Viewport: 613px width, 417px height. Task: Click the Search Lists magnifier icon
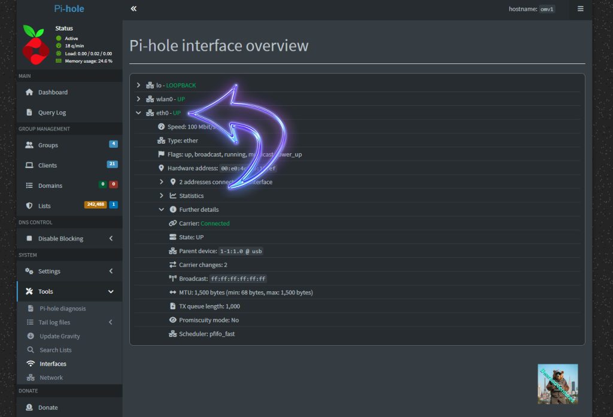coord(31,350)
